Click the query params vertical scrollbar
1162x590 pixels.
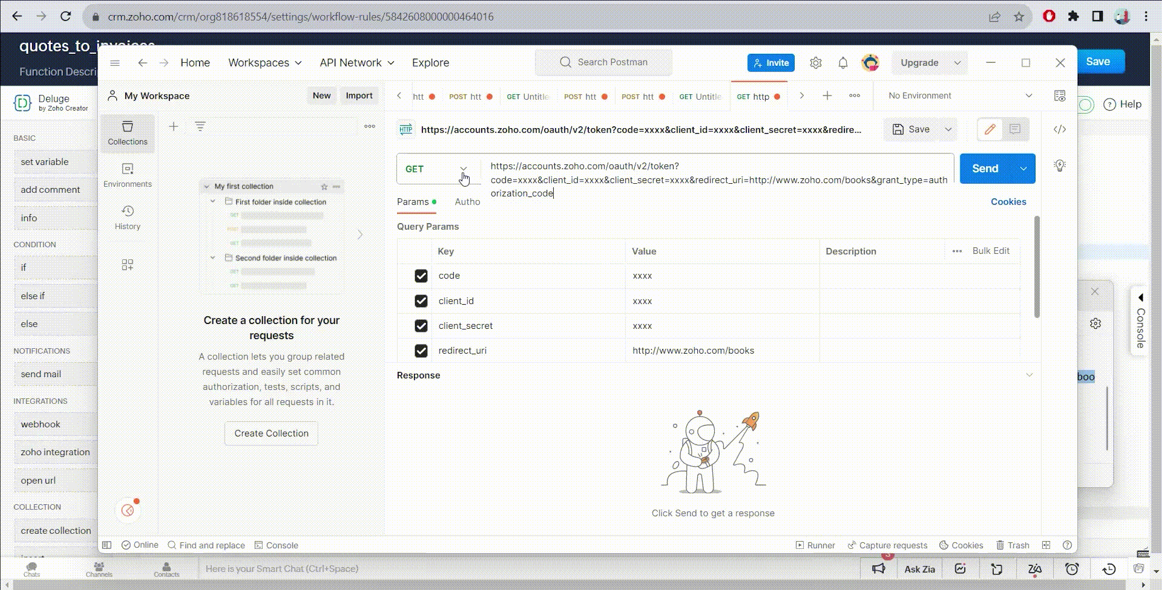click(x=1036, y=266)
